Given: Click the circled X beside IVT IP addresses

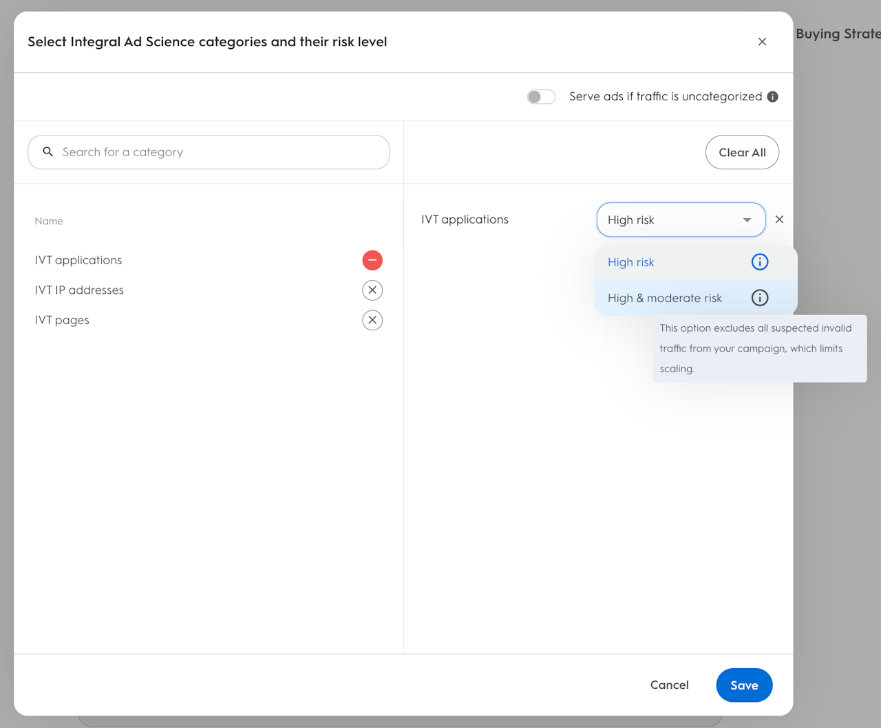Looking at the screenshot, I should coord(372,290).
